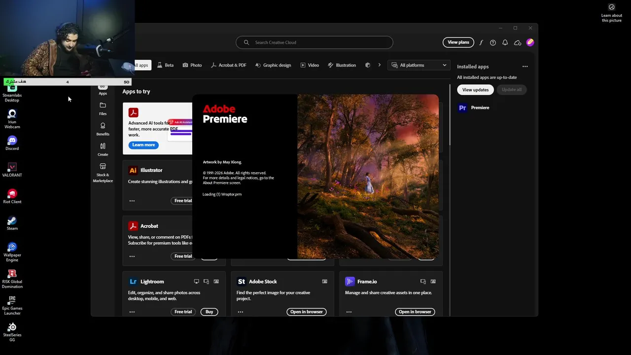Click Learn more on Acrobat promo
The height and width of the screenshot is (355, 631).
click(143, 145)
